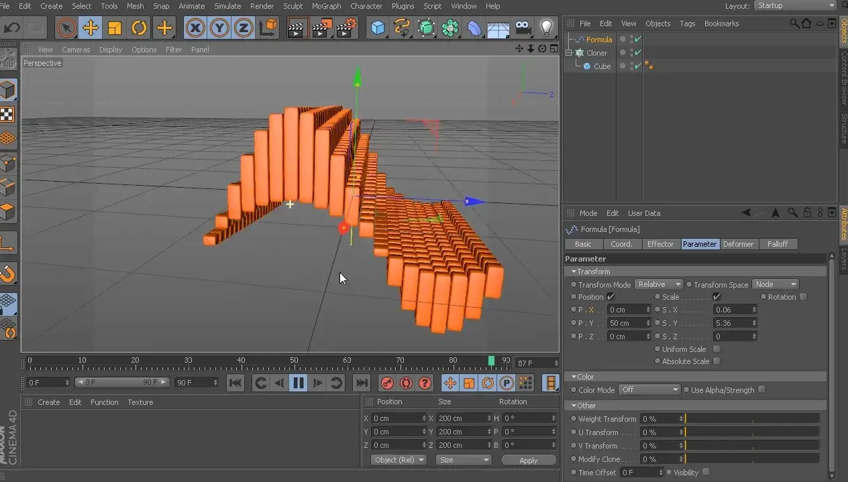Image resolution: width=848 pixels, height=482 pixels.
Task: Open the Object (Rel) coordinate dropdown
Action: click(399, 460)
